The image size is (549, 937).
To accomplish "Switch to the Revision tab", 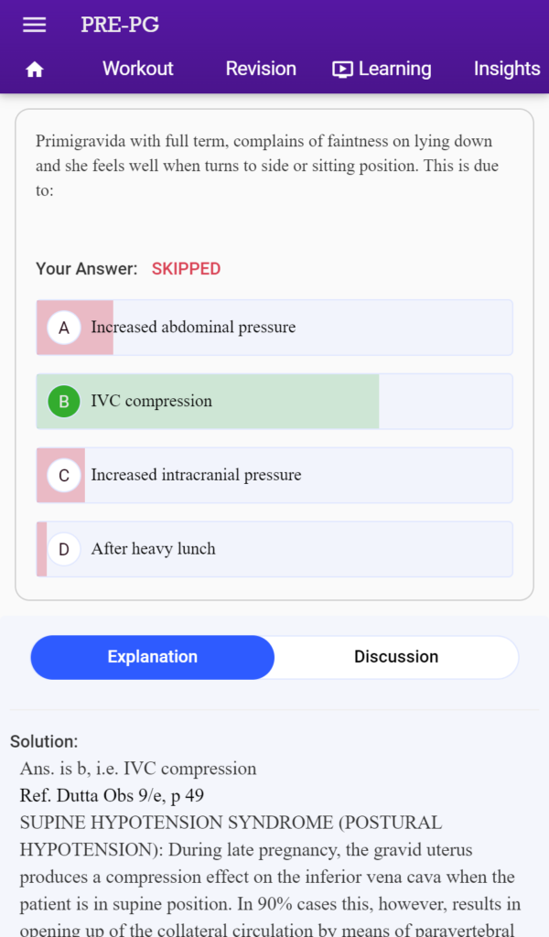I will pyautogui.click(x=261, y=69).
